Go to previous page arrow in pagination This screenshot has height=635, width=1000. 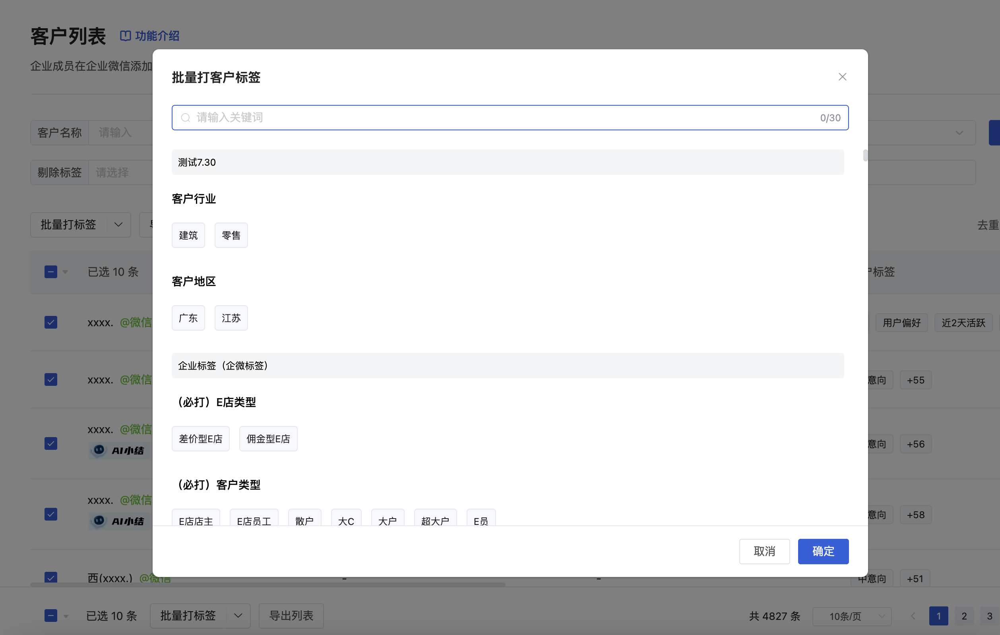tap(913, 616)
